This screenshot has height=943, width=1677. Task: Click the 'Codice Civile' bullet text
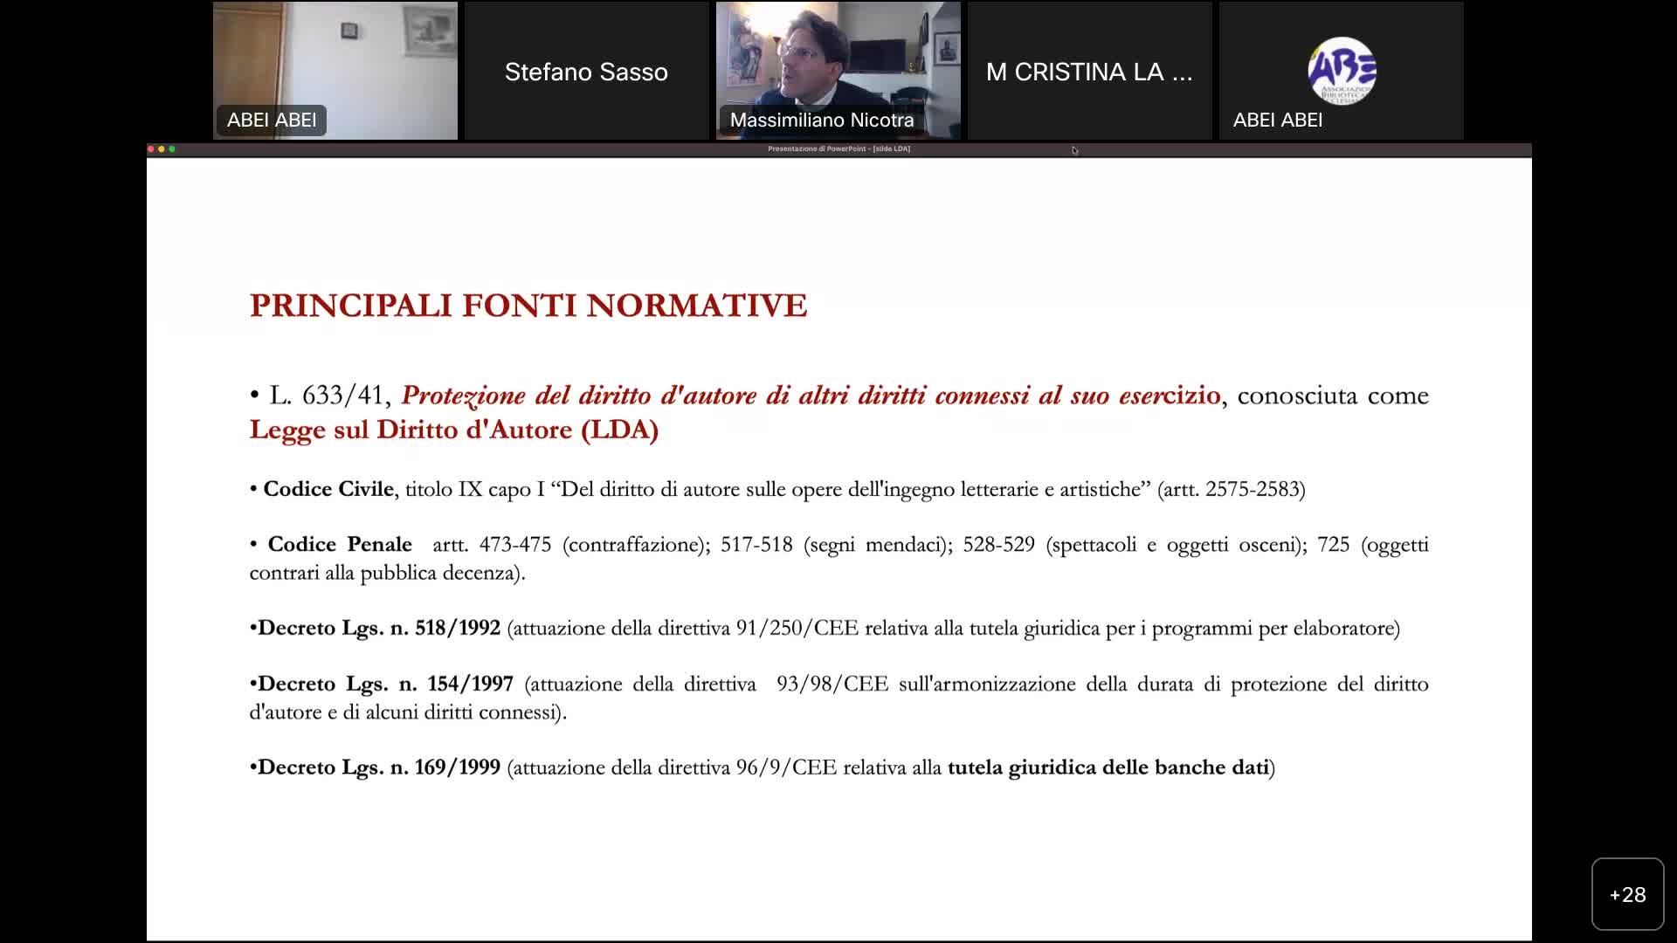(x=328, y=489)
